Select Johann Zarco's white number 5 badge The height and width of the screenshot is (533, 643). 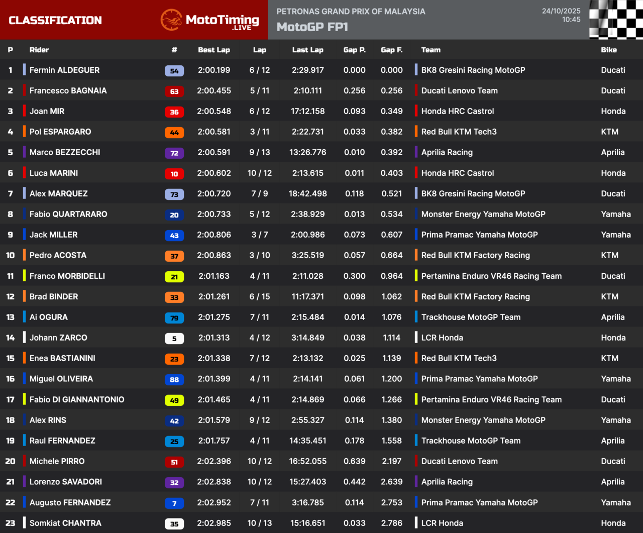coord(174,339)
